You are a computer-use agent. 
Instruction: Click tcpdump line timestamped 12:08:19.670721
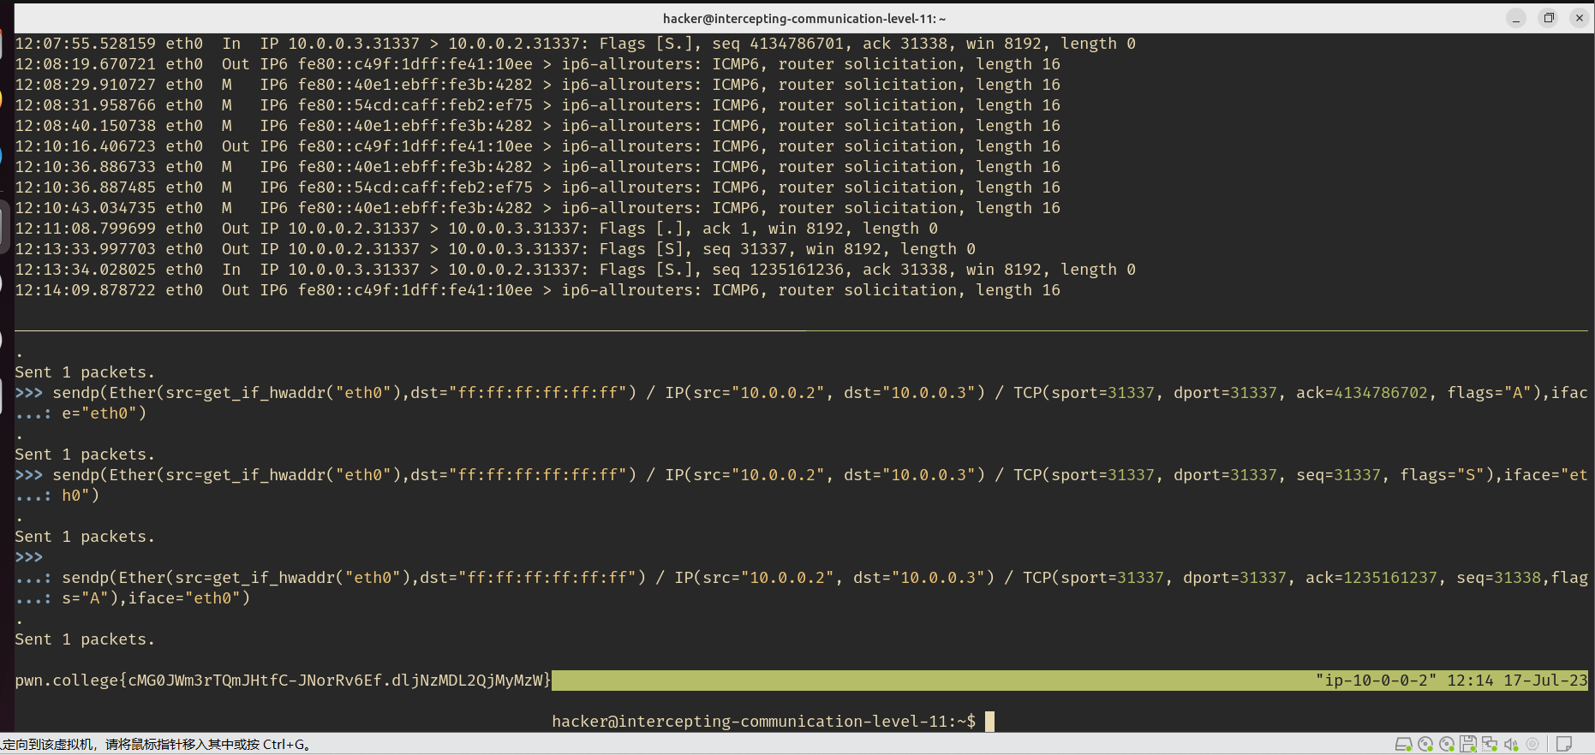(x=537, y=64)
